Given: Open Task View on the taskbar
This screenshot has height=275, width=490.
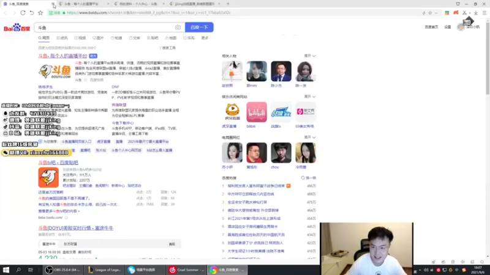Looking at the screenshot, I should tap(30, 269).
